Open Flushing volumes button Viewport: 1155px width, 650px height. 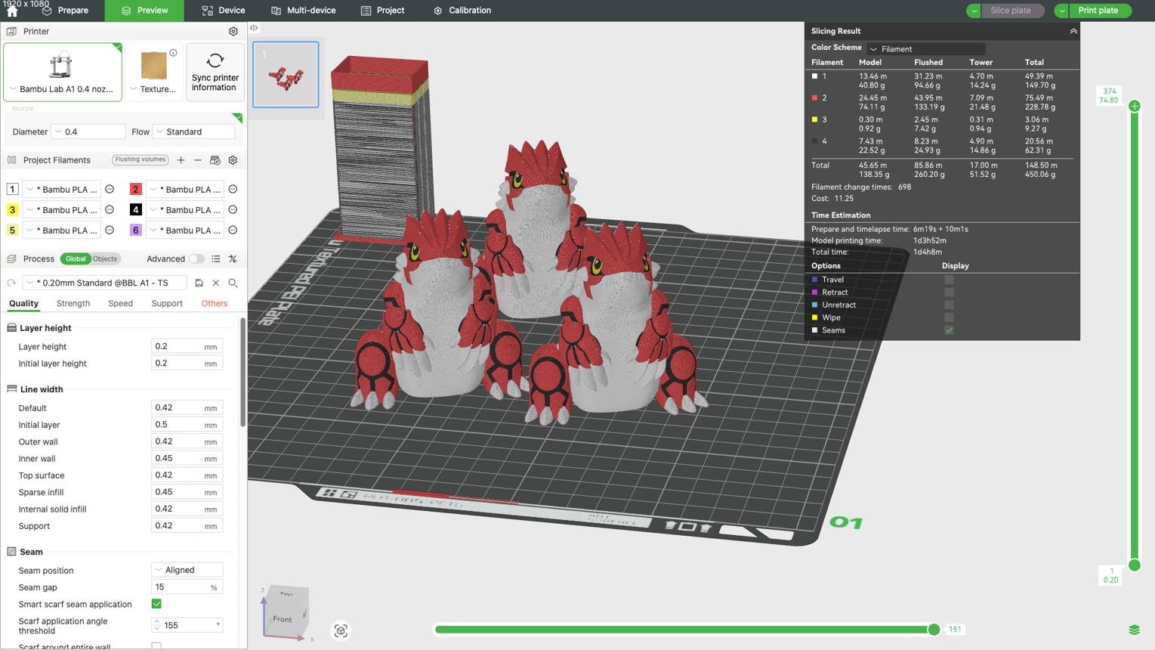(x=141, y=159)
